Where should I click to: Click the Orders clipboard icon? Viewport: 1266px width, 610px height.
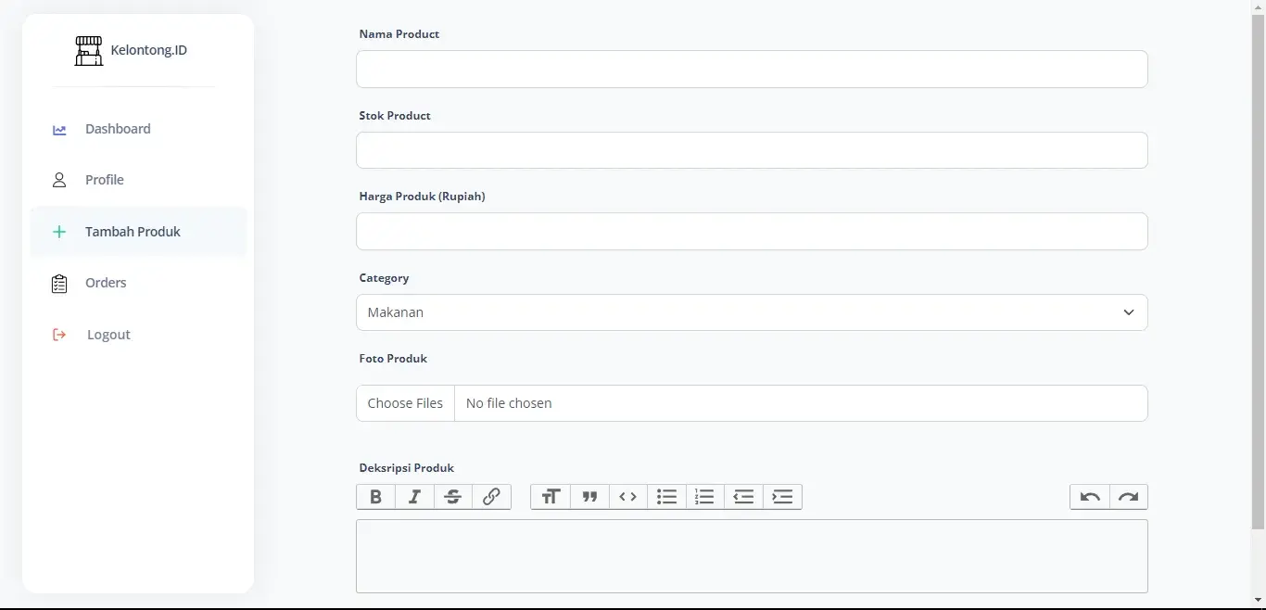click(x=59, y=284)
